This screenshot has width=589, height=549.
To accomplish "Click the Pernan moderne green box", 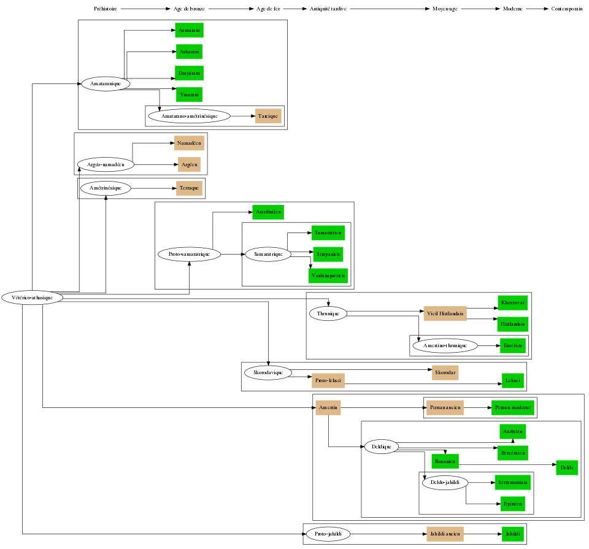I will (x=512, y=407).
